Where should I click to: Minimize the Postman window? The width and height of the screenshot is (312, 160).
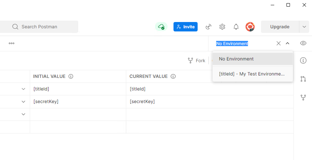pyautogui.click(x=272, y=5)
